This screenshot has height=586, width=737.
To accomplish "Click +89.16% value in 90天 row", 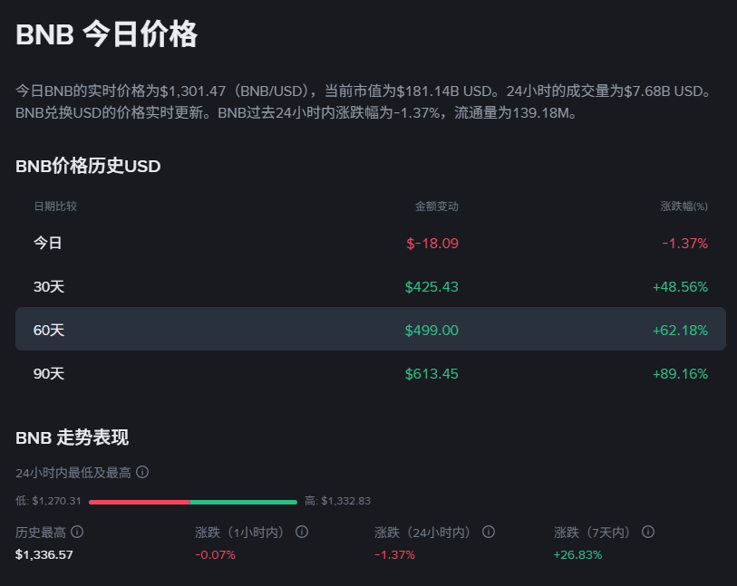I will [680, 373].
